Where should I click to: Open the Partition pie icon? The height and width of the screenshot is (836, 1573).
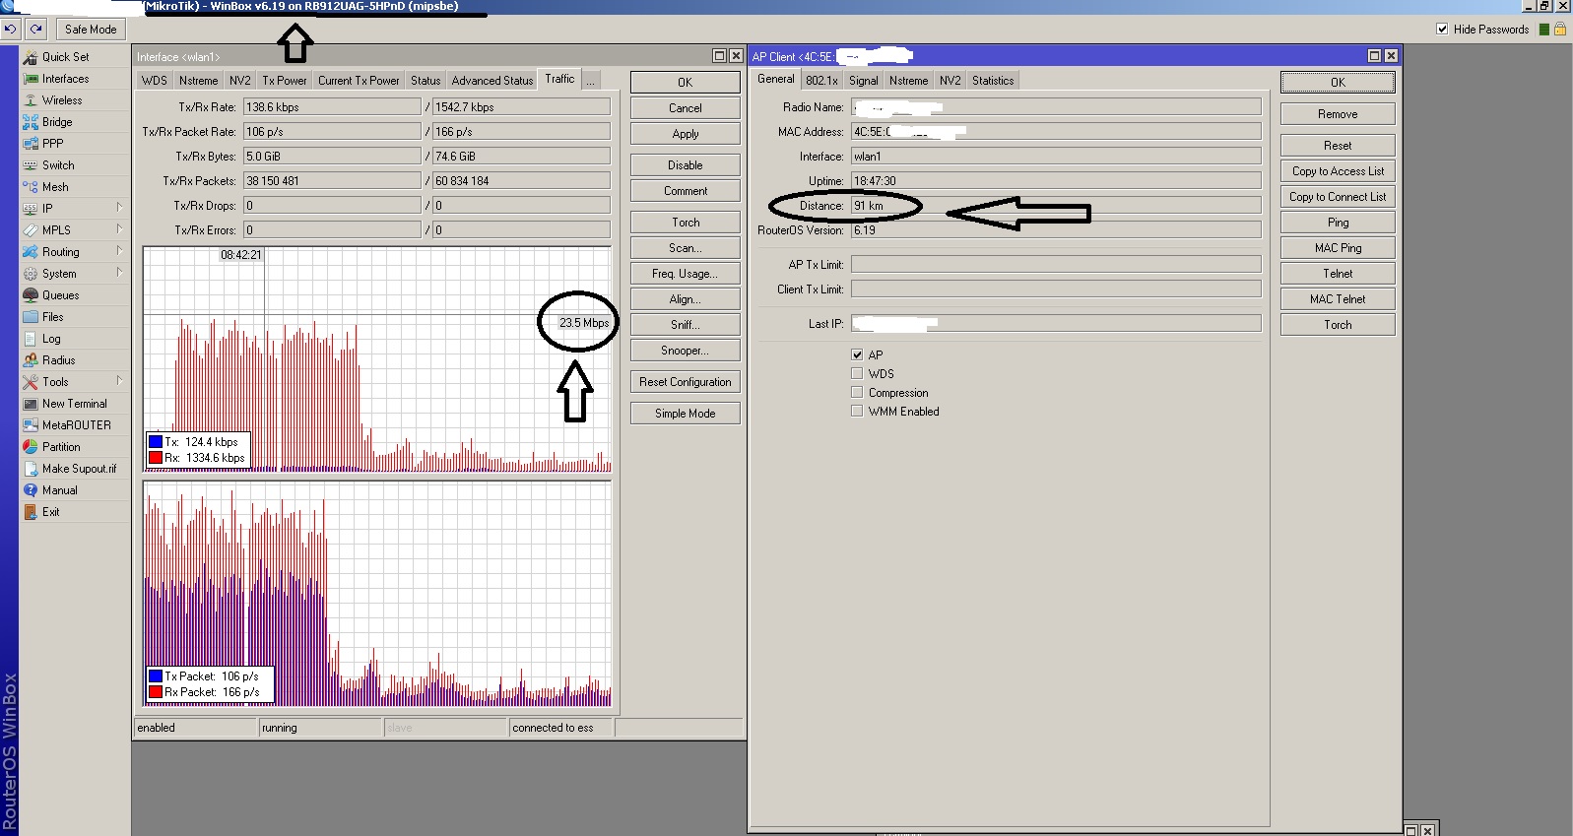[31, 447]
